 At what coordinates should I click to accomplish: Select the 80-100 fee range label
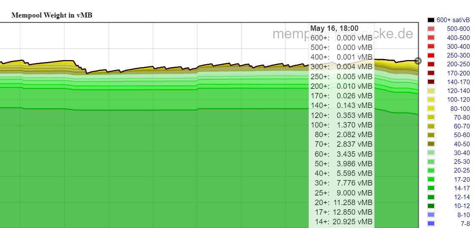coord(460,108)
